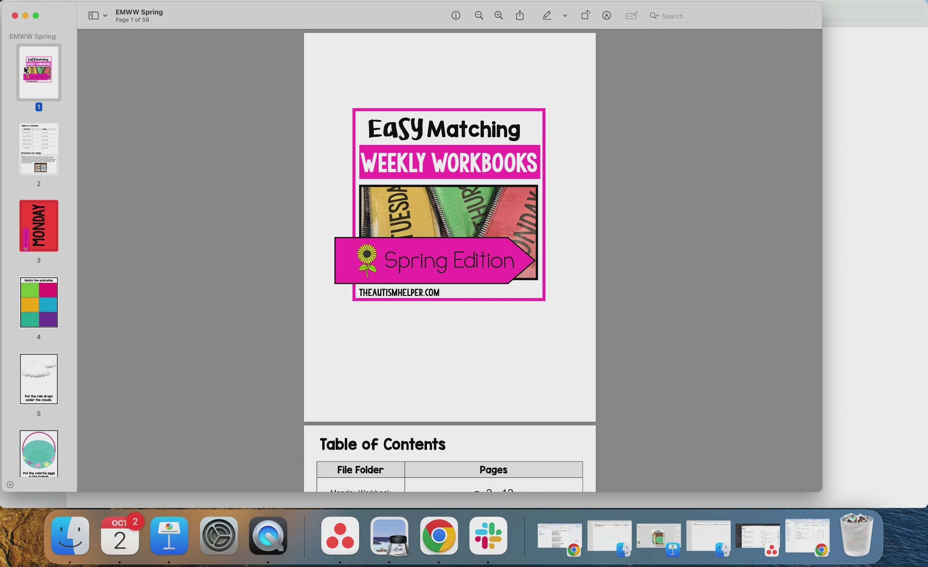This screenshot has width=928, height=567.
Task: Select the Highlight pen tool
Action: 547,15
